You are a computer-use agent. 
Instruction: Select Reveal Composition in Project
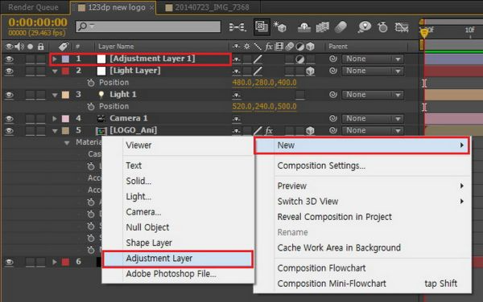click(x=335, y=217)
